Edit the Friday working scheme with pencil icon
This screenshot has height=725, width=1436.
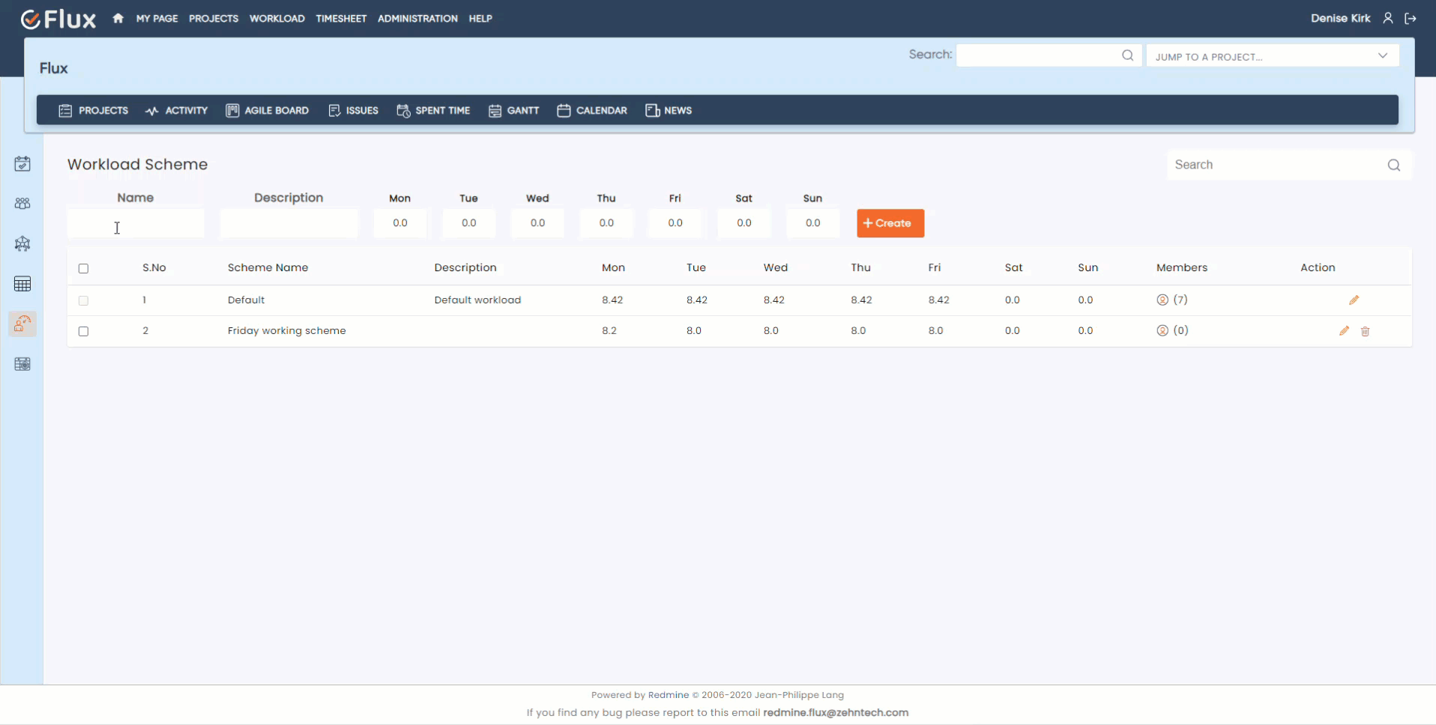[x=1344, y=331]
